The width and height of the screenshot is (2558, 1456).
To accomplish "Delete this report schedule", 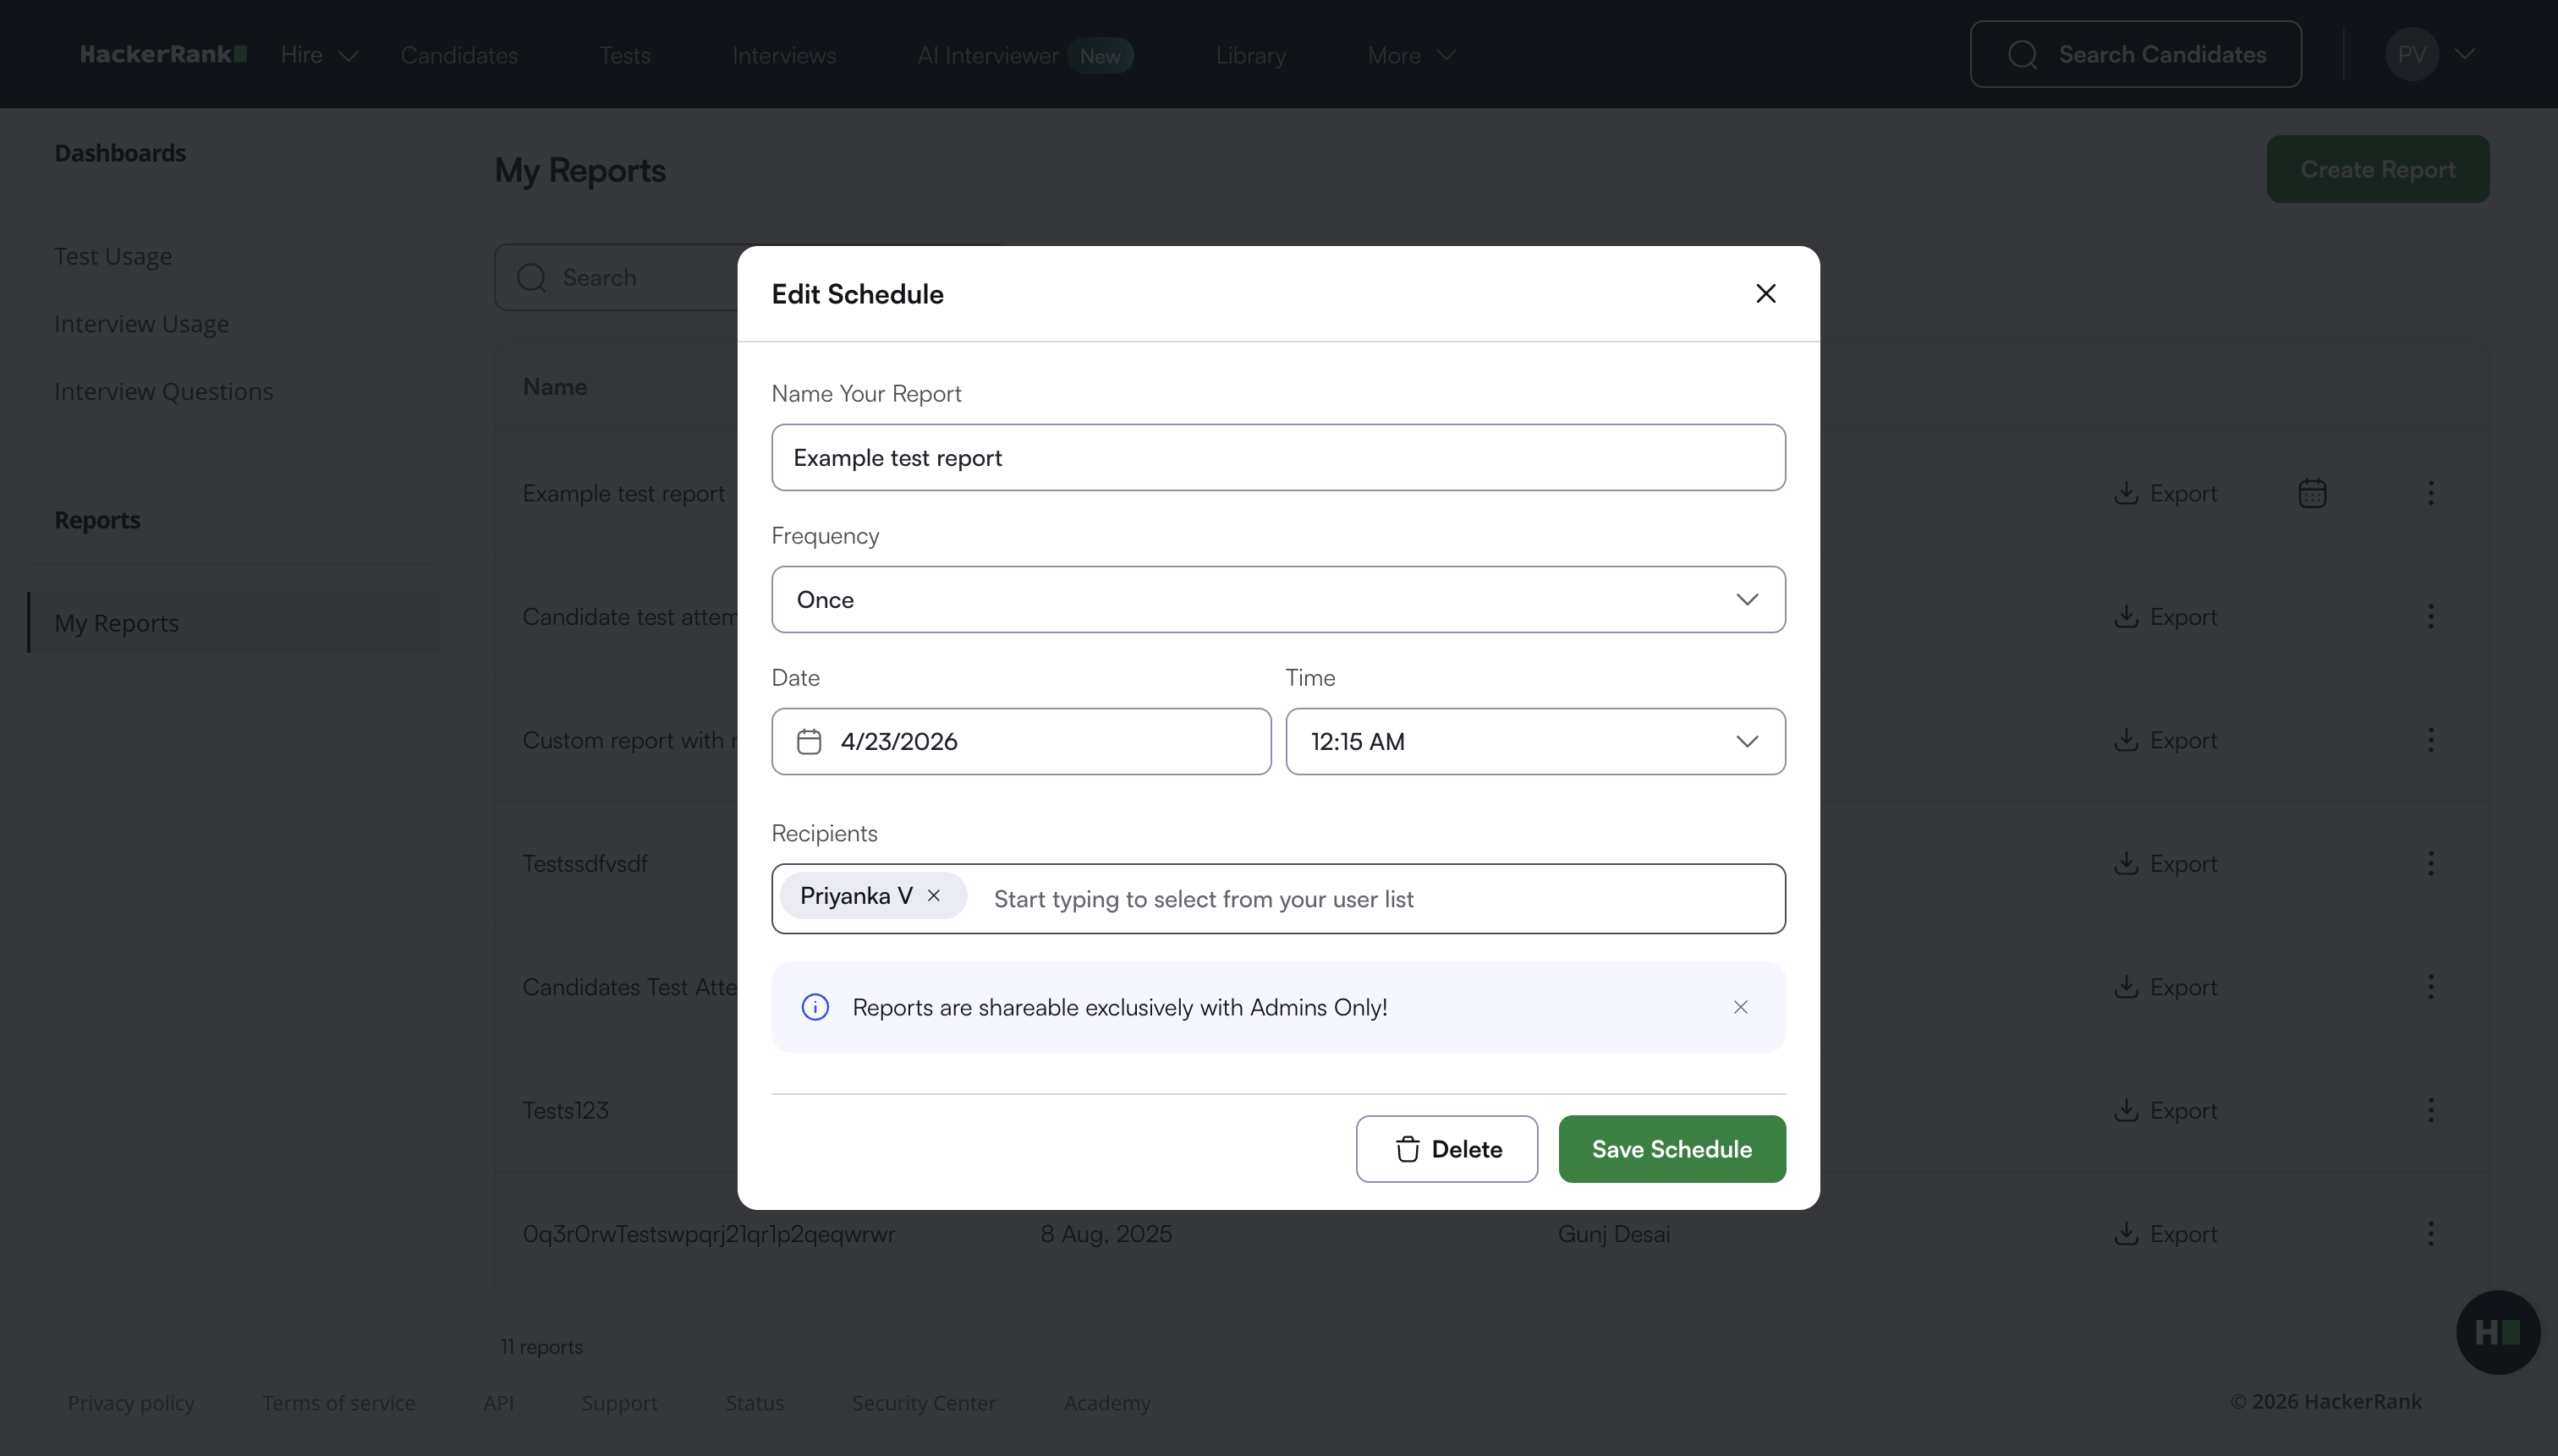I will pyautogui.click(x=1446, y=1149).
